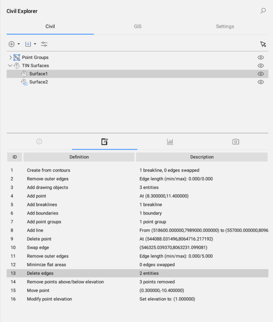
Task: Expand the Point Groups tree node
Action: click(10, 58)
